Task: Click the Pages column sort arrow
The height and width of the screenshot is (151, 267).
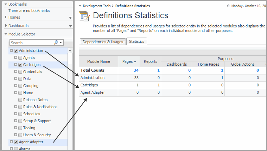Action: coord(135,62)
